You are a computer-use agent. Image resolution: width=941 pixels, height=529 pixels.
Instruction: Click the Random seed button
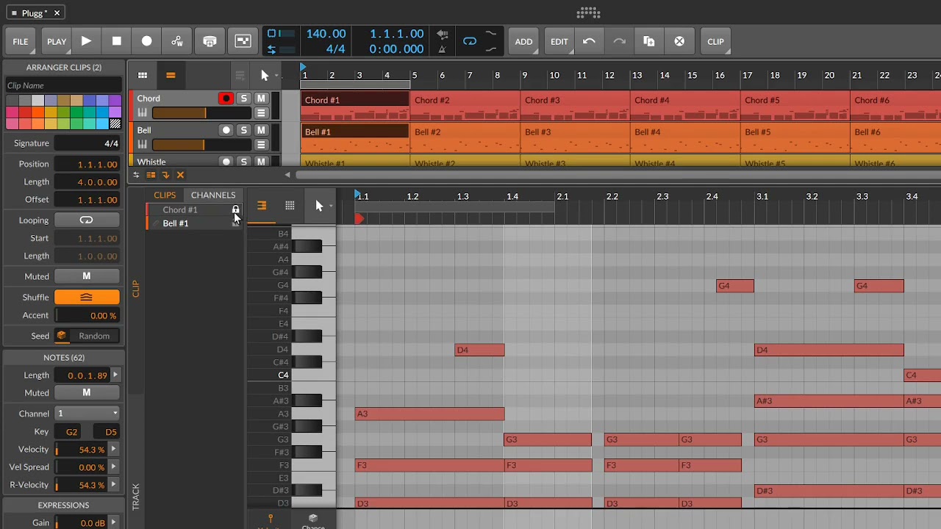click(94, 336)
